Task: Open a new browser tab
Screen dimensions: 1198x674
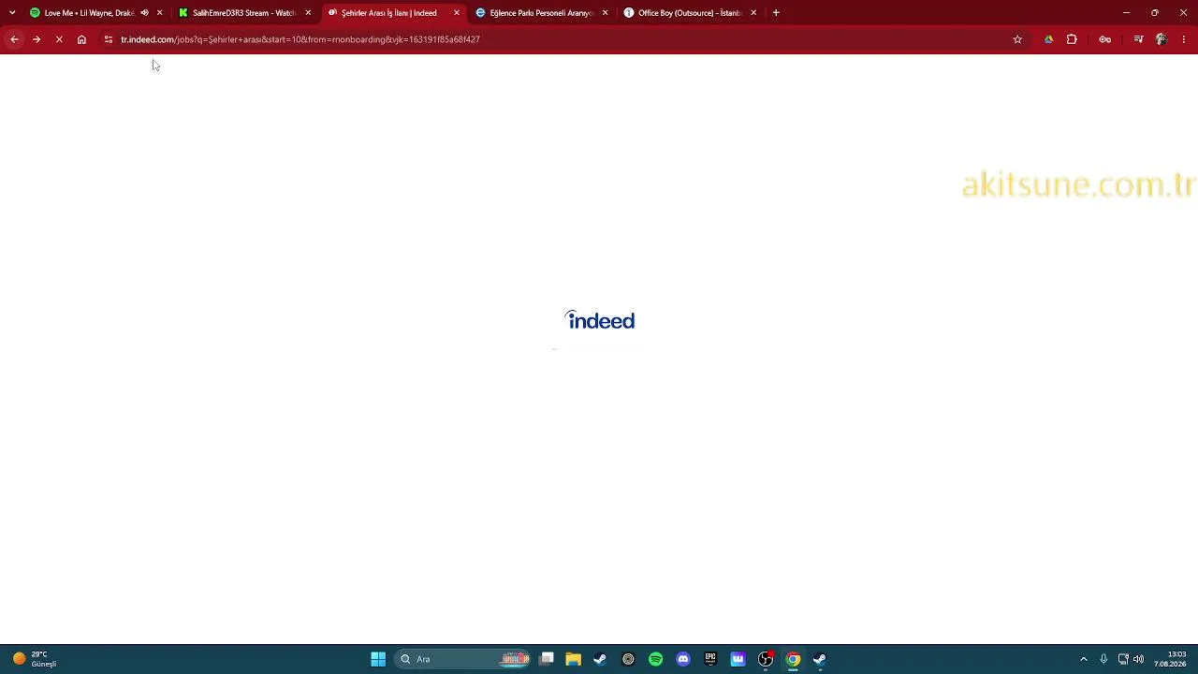Action: (776, 13)
